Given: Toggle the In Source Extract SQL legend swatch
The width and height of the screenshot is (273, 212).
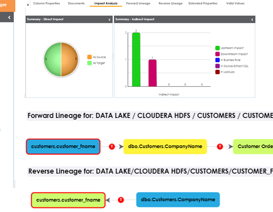Looking at the screenshot, I should click(217, 66).
